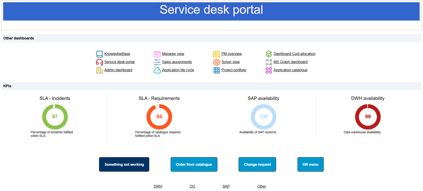423x191 pixels.
Task: Click the Percentage of incidents fulfilled description
Action: 52,134
